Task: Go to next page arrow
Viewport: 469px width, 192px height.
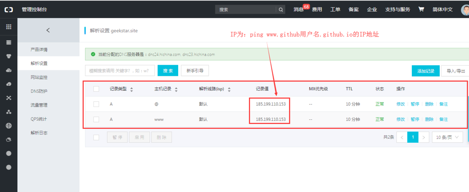Action: coord(424,137)
